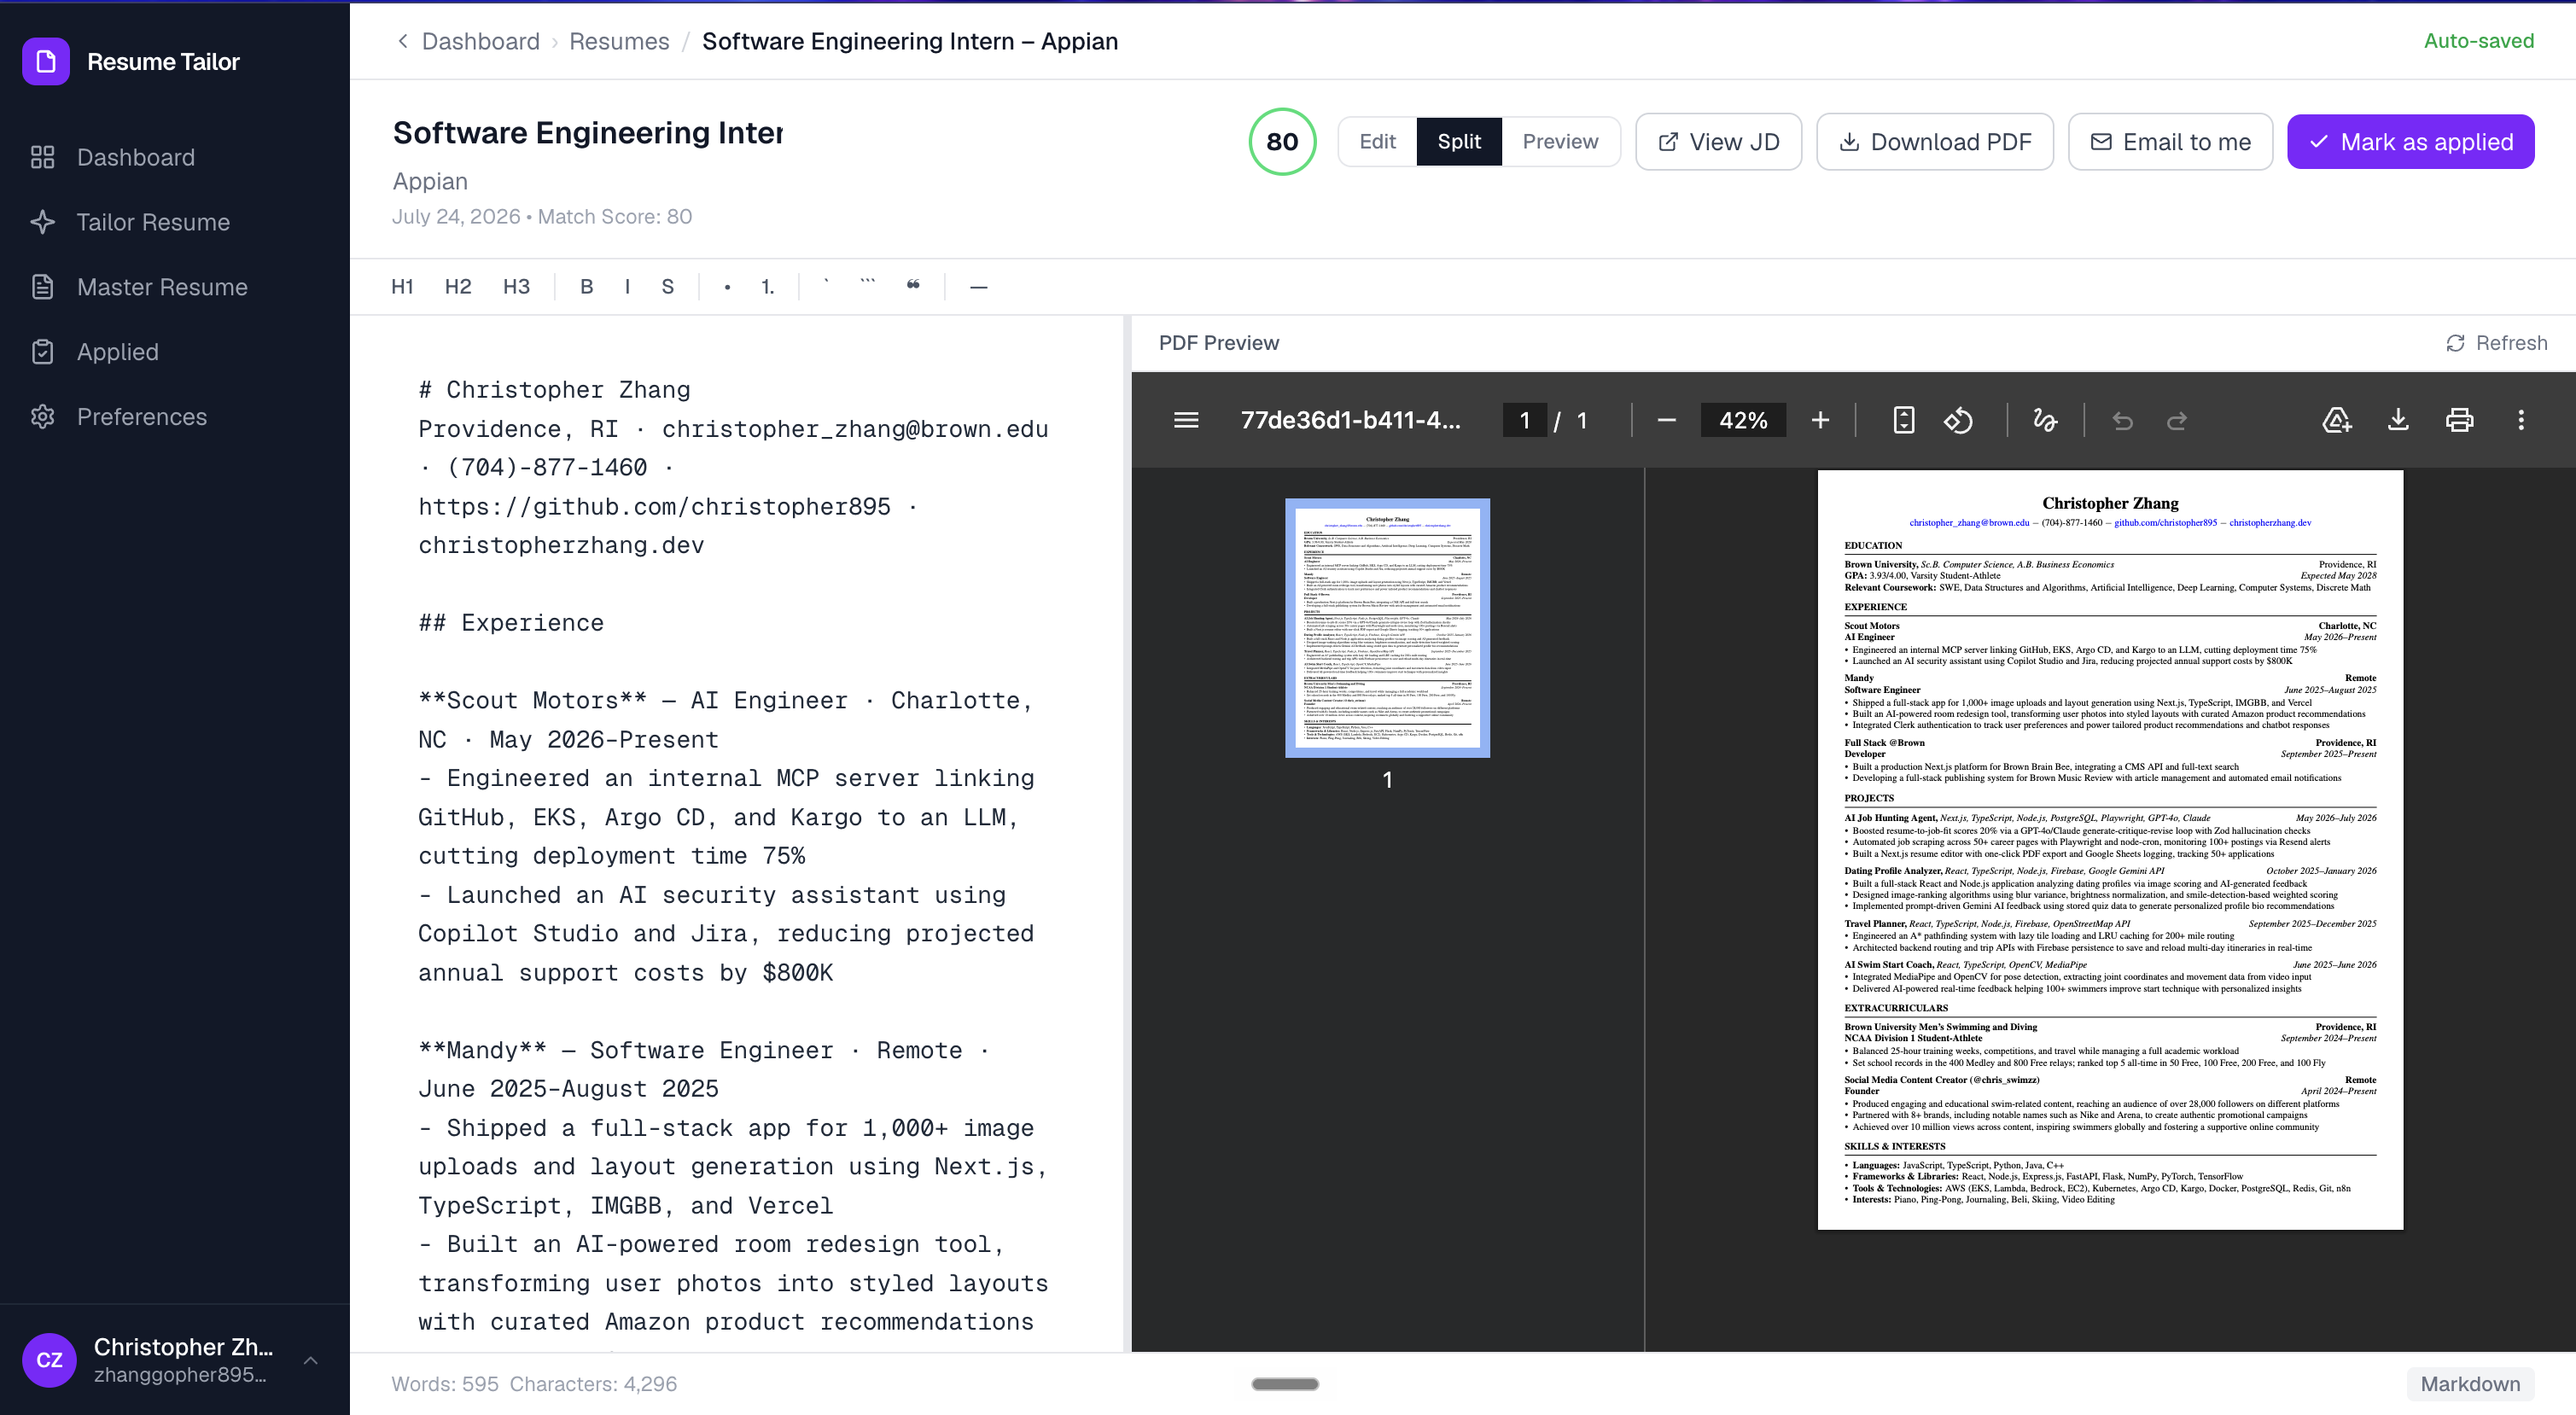This screenshot has width=2576, height=1415.
Task: Insert a horizontal rule
Action: pos(979,287)
